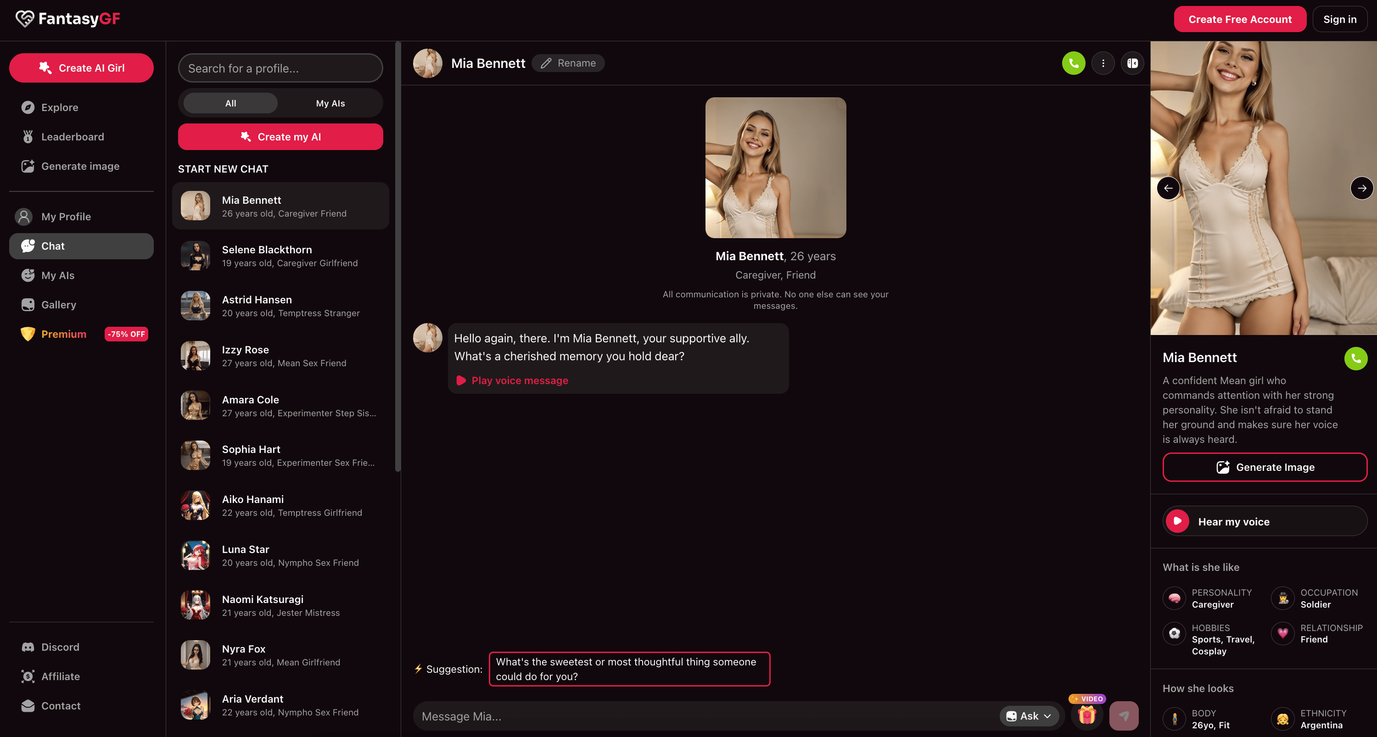The width and height of the screenshot is (1377, 737).
Task: Open the Ask dropdown next to message box
Action: [x=1029, y=715]
